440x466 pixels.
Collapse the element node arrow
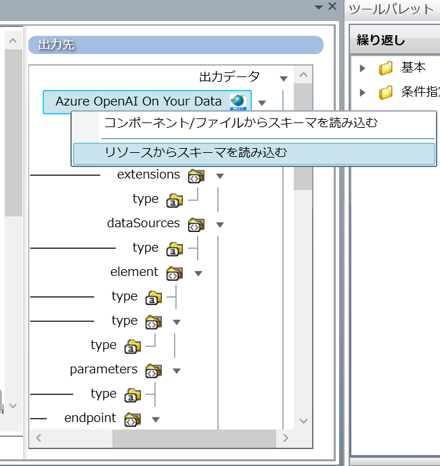click(x=198, y=273)
